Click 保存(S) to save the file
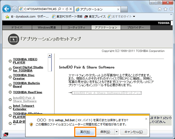 click(105, 132)
